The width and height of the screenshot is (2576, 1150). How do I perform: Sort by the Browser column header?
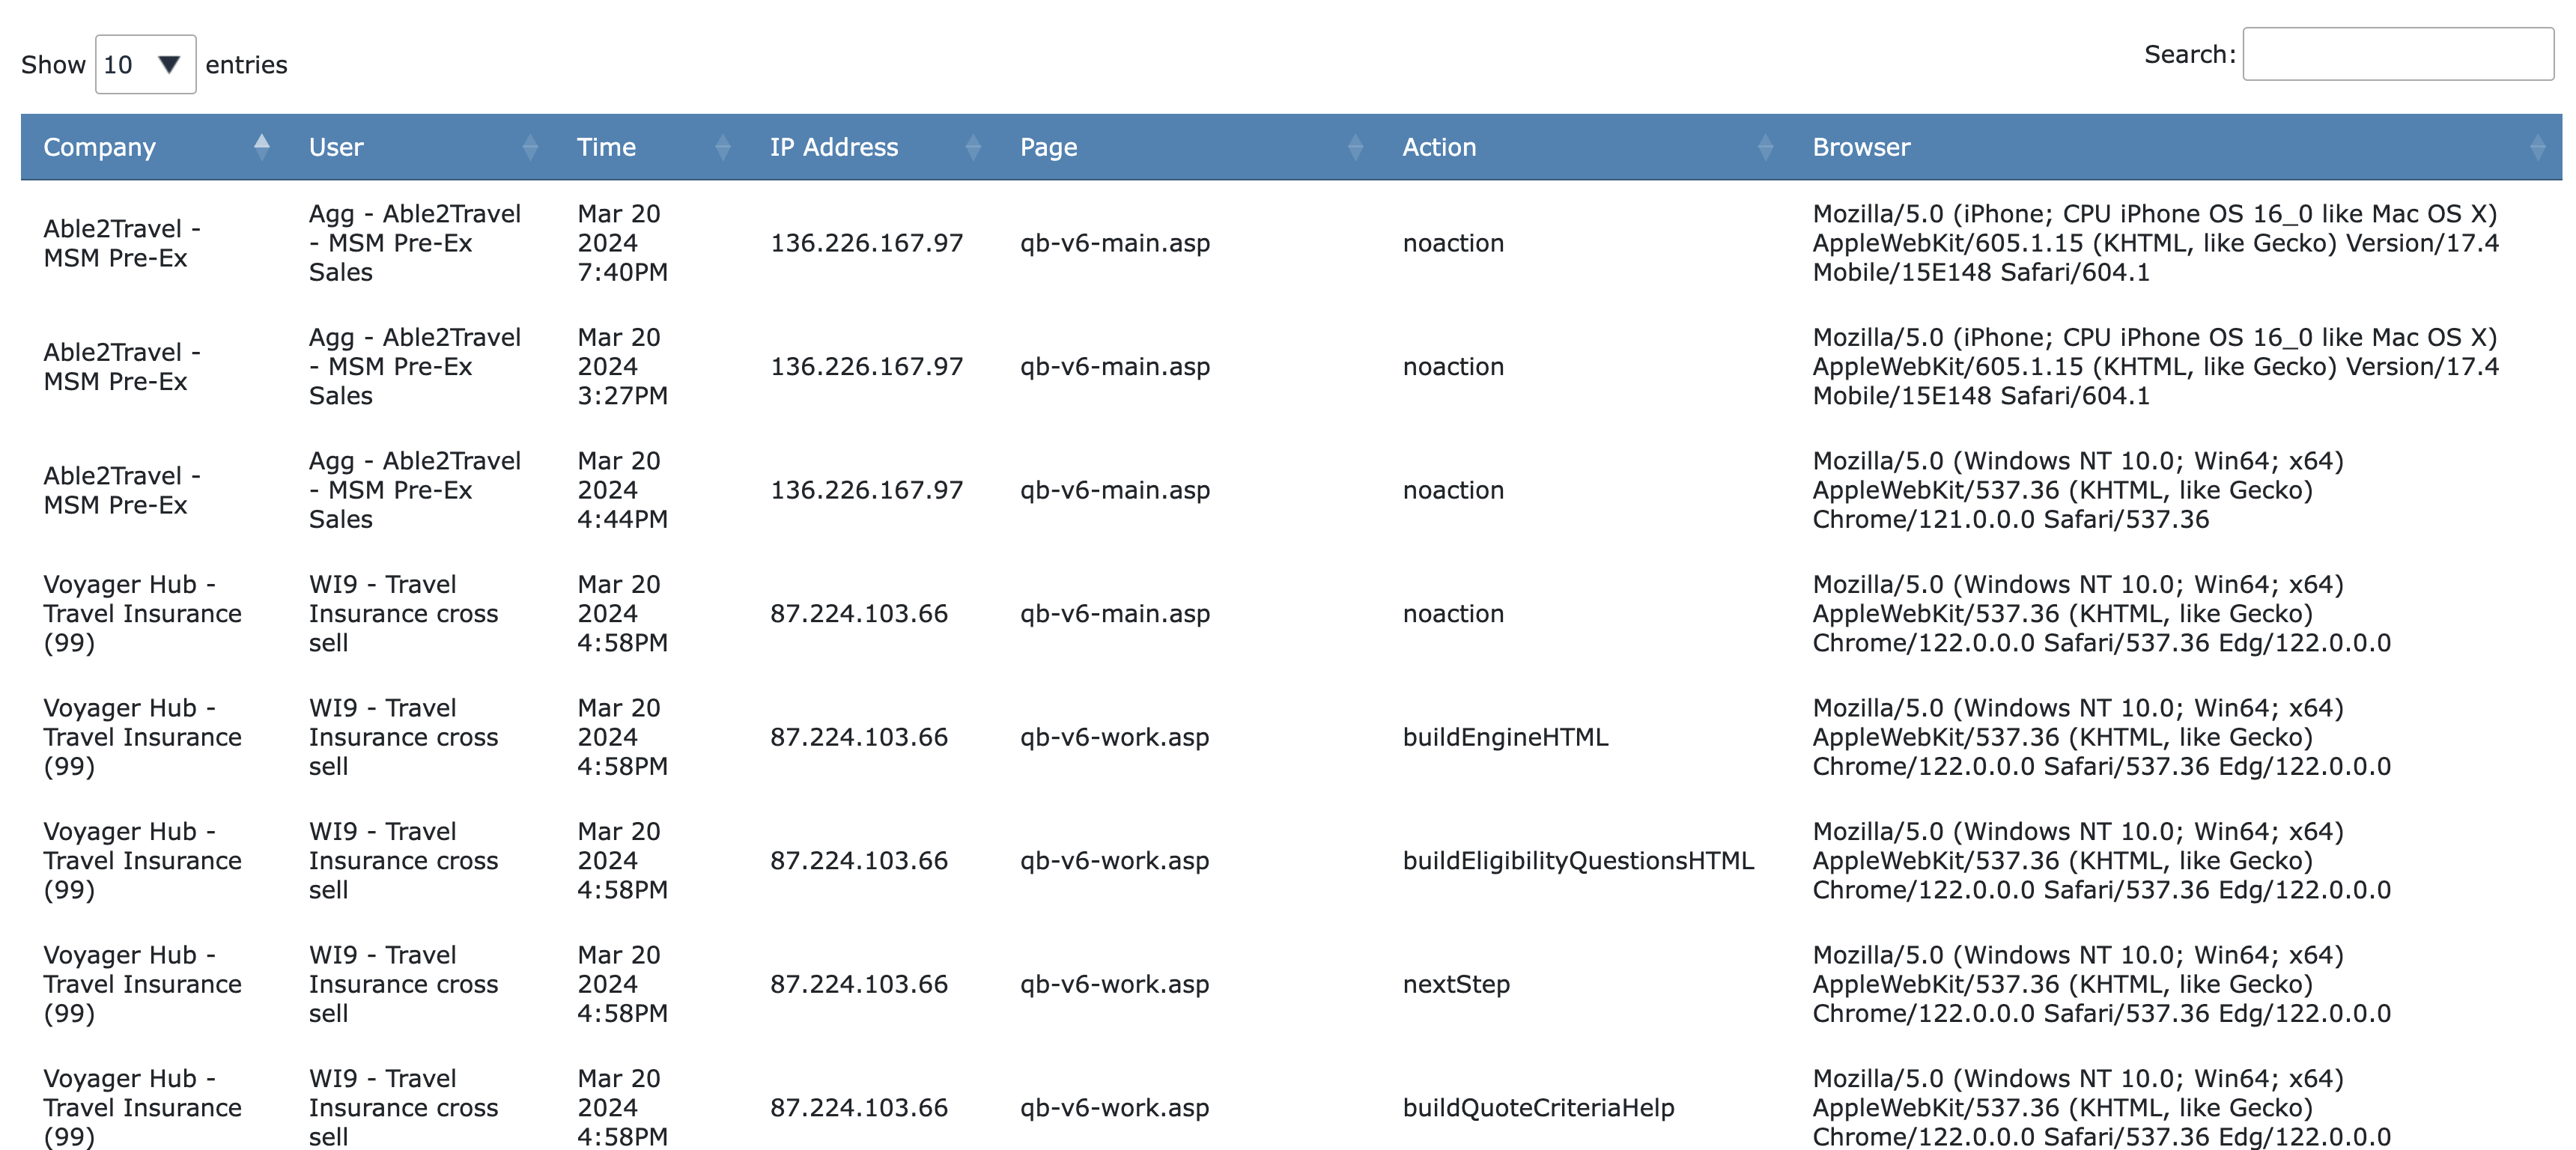tap(2176, 147)
